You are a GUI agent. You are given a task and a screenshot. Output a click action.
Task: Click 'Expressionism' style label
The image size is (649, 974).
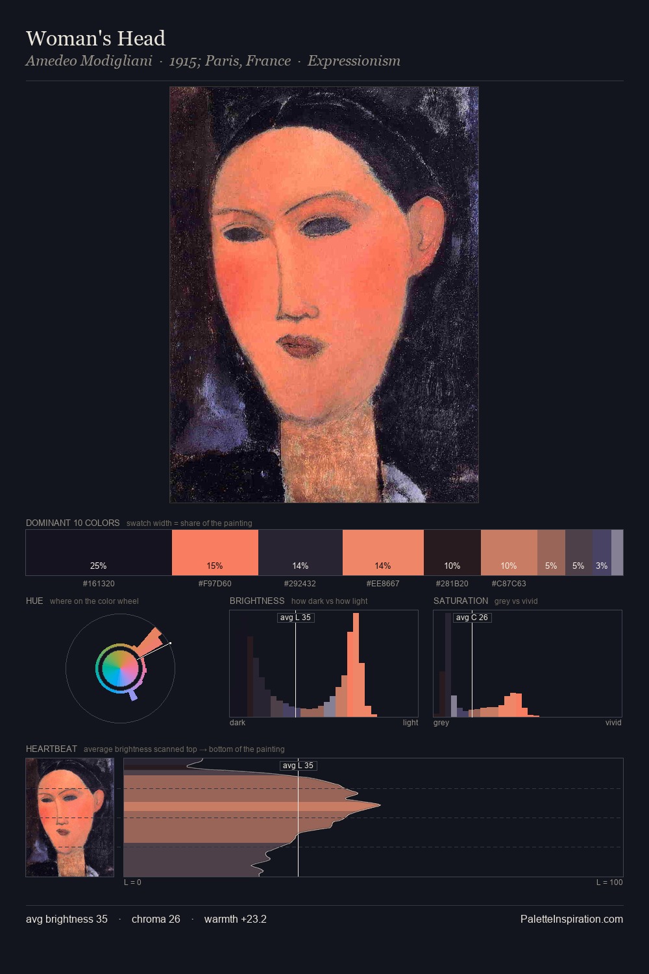(354, 61)
